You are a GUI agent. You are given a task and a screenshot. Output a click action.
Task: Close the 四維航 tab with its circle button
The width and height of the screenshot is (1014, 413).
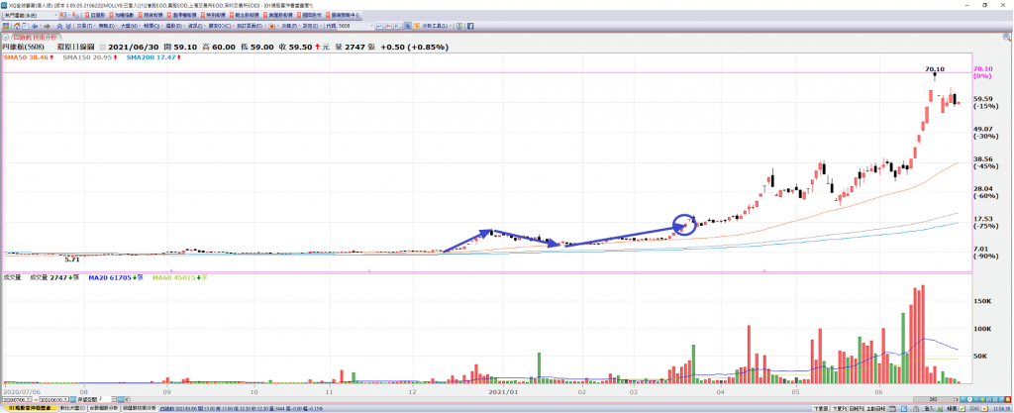tap(4, 39)
